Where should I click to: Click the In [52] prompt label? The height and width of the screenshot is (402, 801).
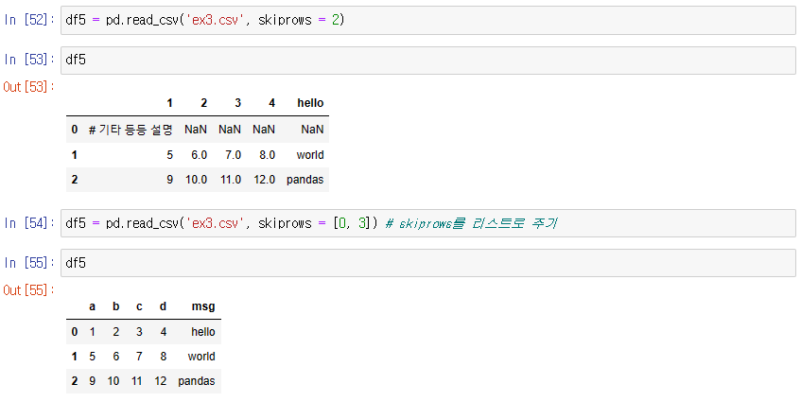(x=29, y=20)
